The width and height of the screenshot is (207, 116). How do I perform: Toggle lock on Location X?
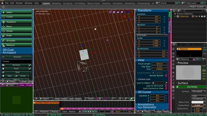coord(164,17)
